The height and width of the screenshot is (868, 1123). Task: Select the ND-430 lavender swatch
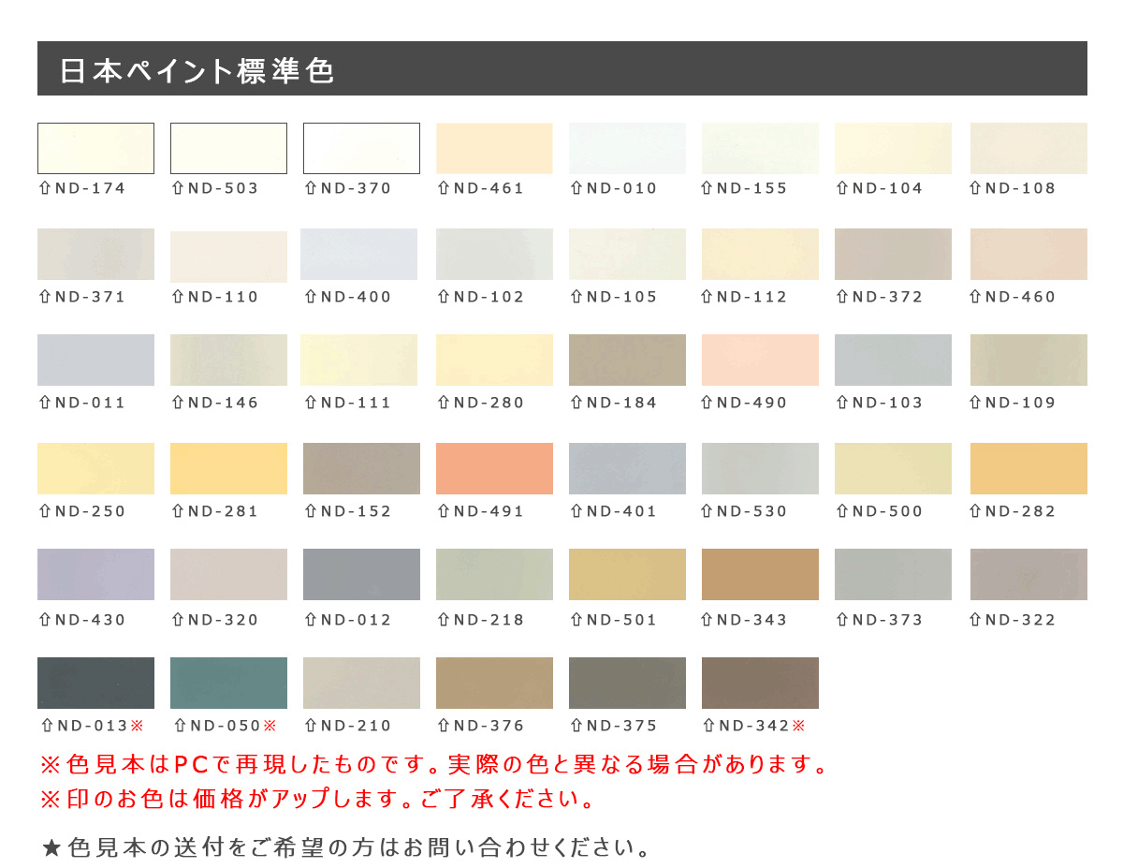tap(95, 574)
